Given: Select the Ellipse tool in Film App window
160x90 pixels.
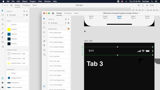Looking at the screenshot, I should click(2, 19).
